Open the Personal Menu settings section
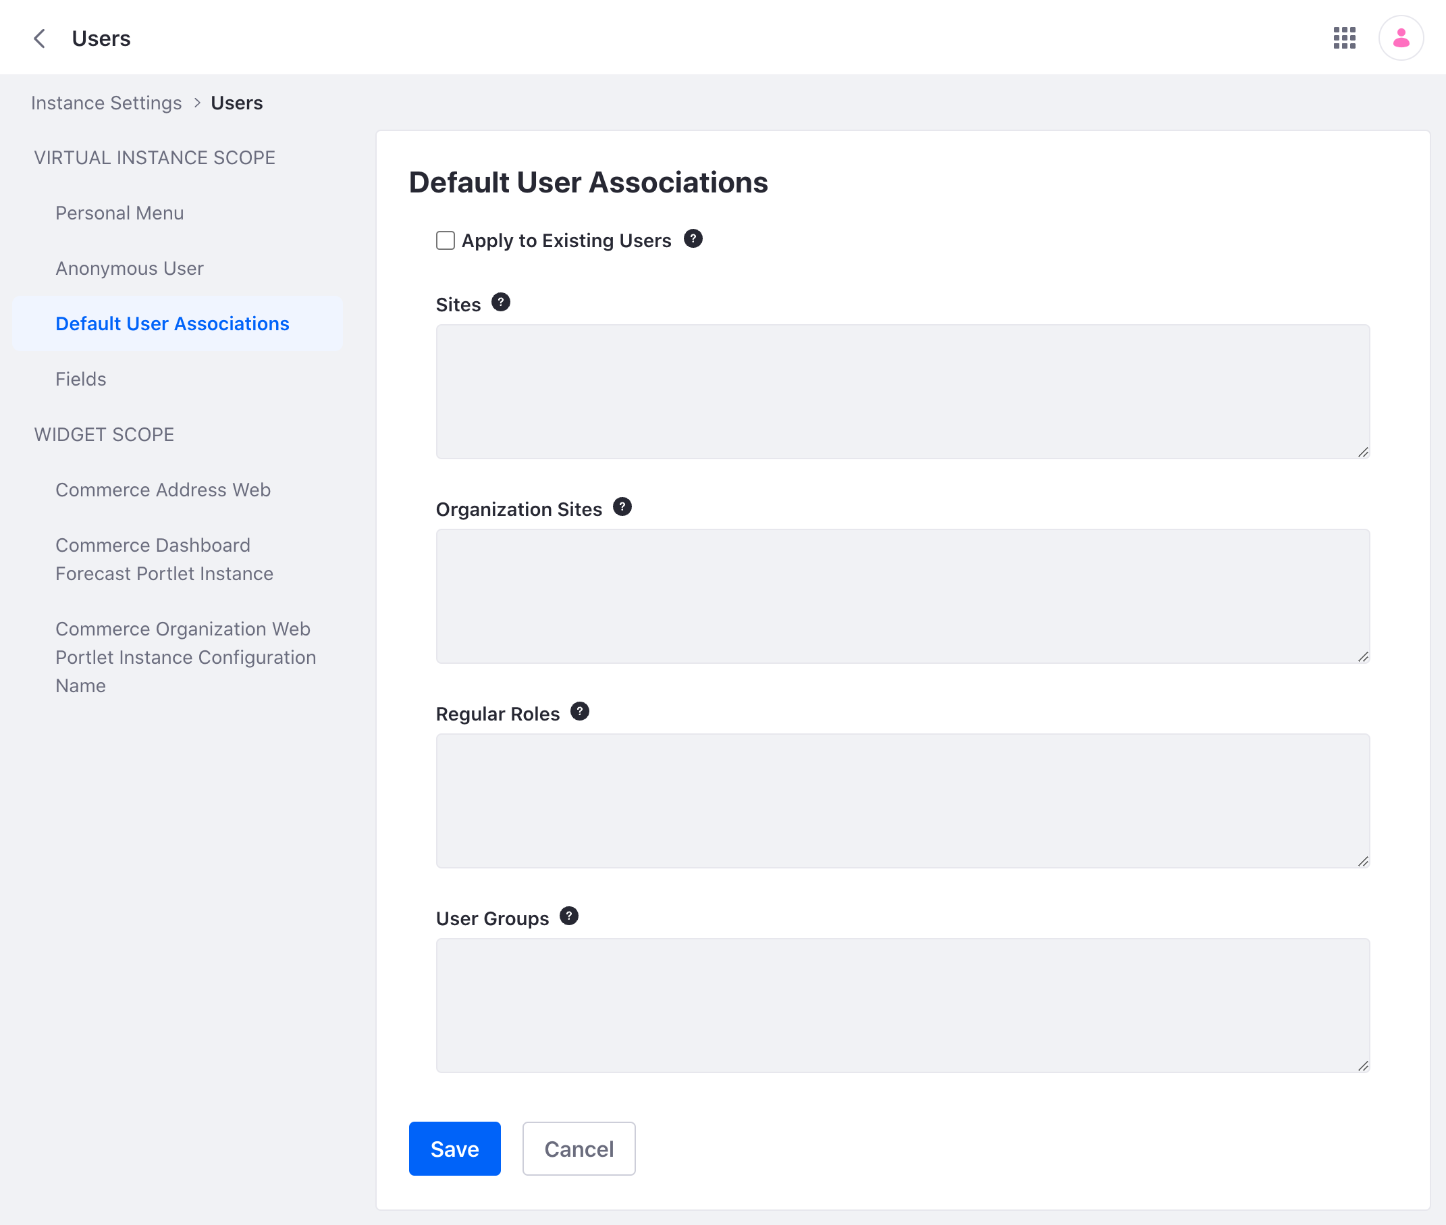This screenshot has height=1225, width=1446. (120, 213)
